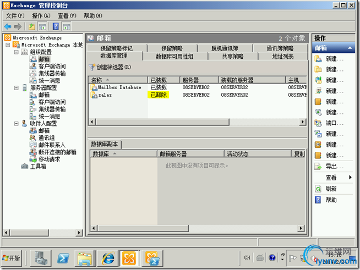Toggle the console tree toolbar icon
The image size is (360, 270).
click(x=42, y=26)
